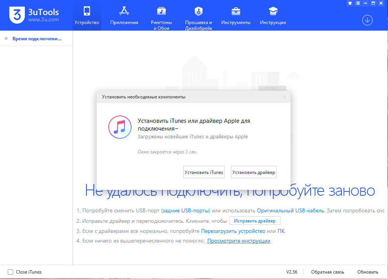Close the Установить необходимые компоненты dialog

[x=284, y=97]
